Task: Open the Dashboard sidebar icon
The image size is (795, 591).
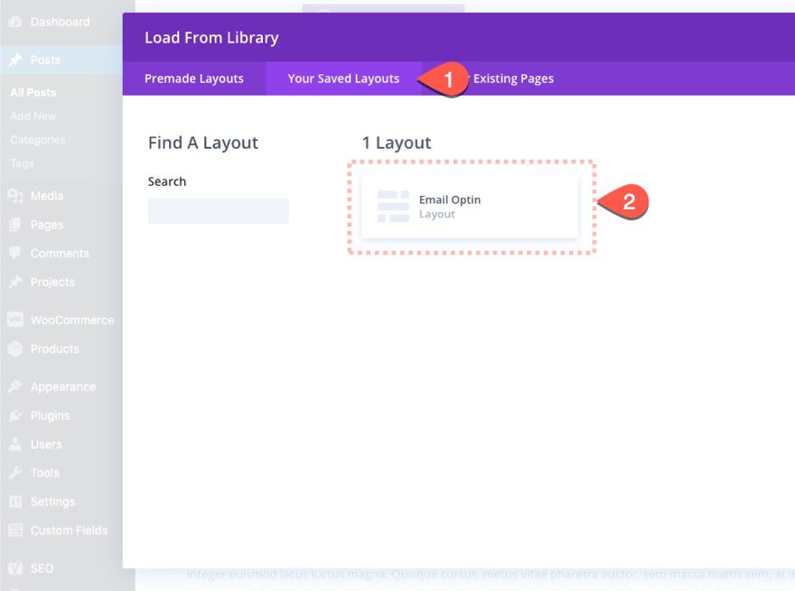Action: pyautogui.click(x=14, y=22)
